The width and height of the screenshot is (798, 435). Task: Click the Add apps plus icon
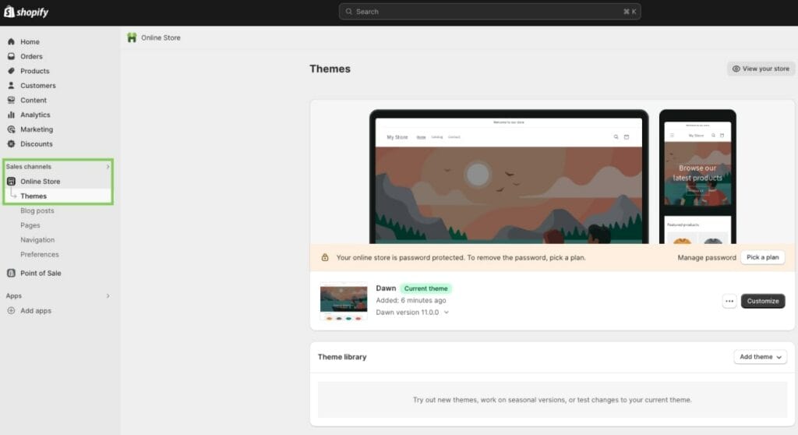[x=11, y=311]
